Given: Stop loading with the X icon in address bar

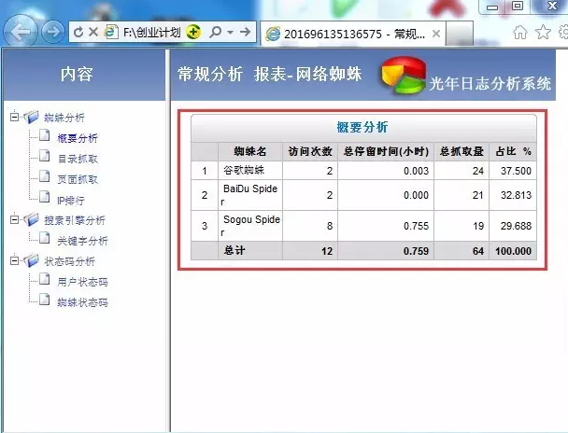Looking at the screenshot, I should 93,32.
